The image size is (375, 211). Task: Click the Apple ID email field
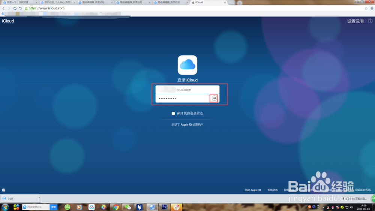(187, 90)
